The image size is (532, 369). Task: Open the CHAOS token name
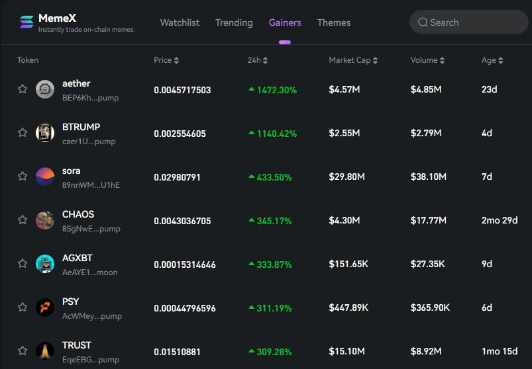click(78, 214)
